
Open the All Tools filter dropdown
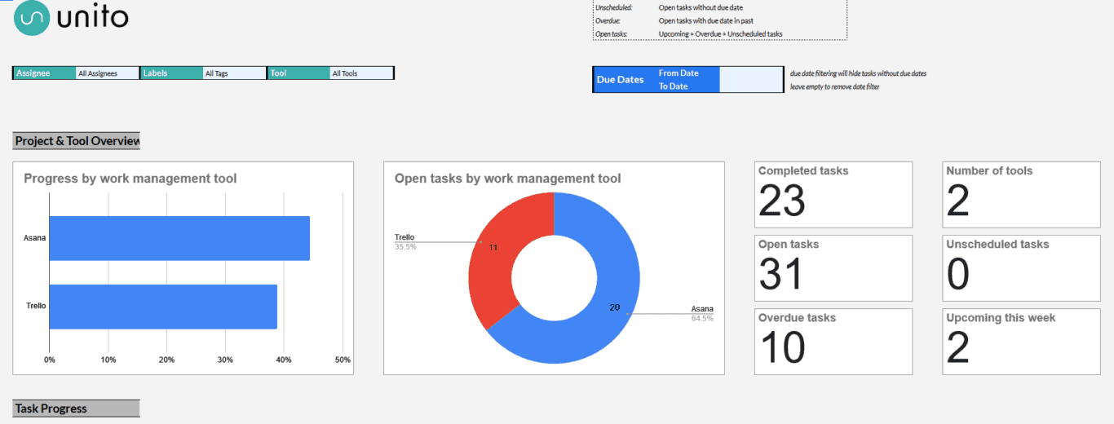pos(362,73)
